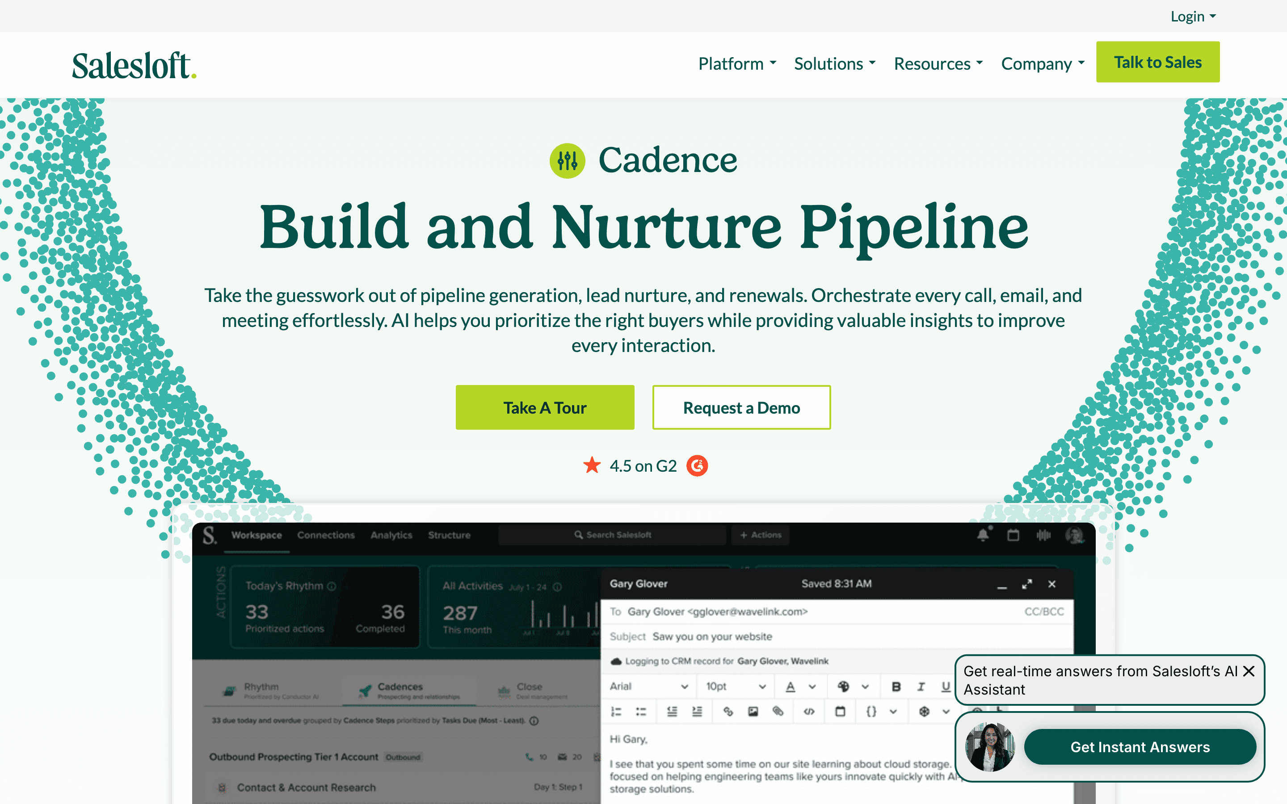Expand the Login dropdown
Image resolution: width=1287 pixels, height=804 pixels.
(1193, 16)
